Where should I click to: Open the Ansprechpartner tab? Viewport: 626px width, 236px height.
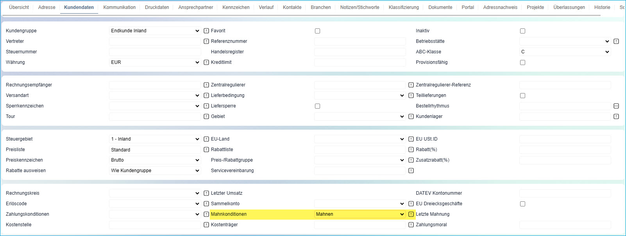click(195, 7)
